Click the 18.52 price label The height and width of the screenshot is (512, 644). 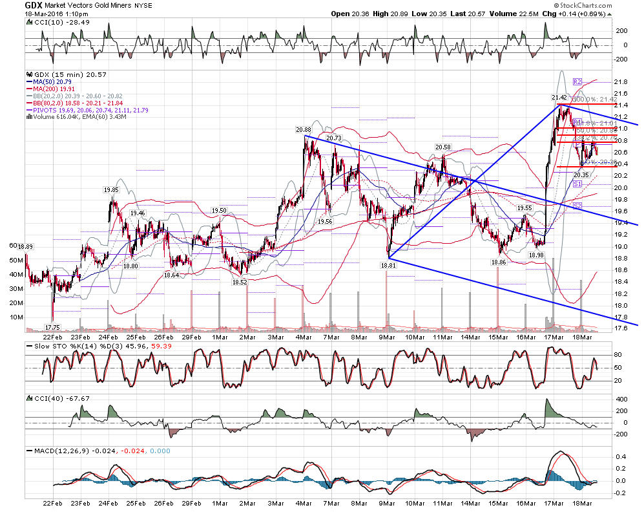240,283
